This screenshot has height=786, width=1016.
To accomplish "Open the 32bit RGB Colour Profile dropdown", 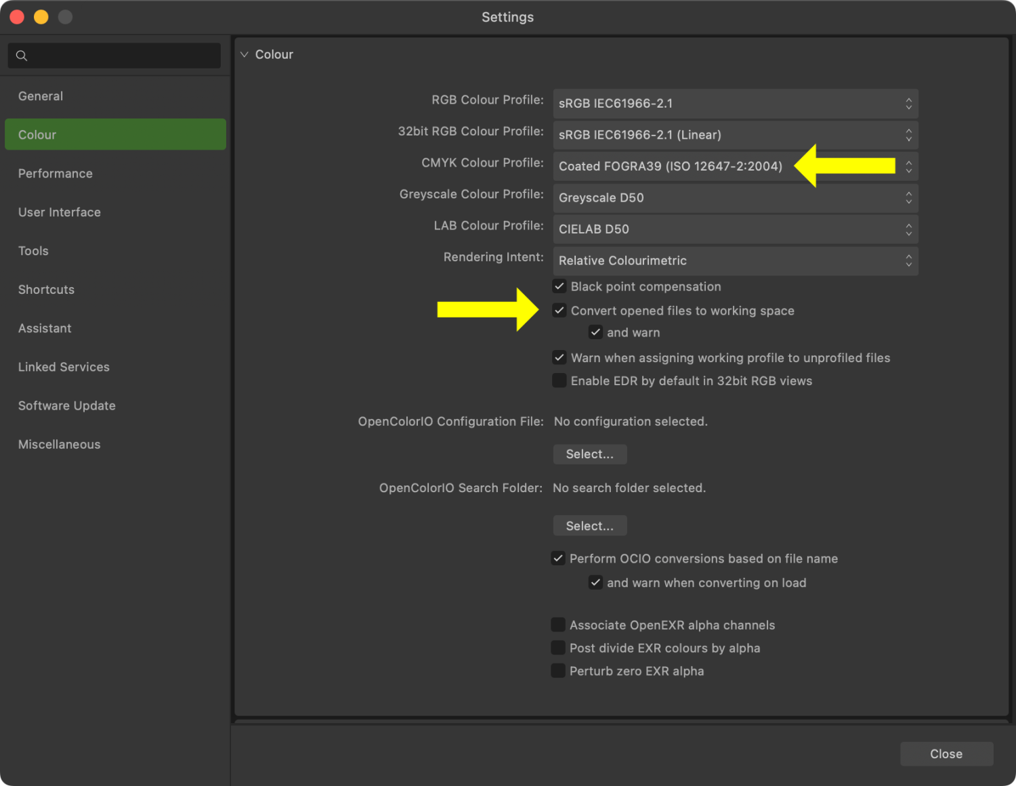I will (735, 135).
